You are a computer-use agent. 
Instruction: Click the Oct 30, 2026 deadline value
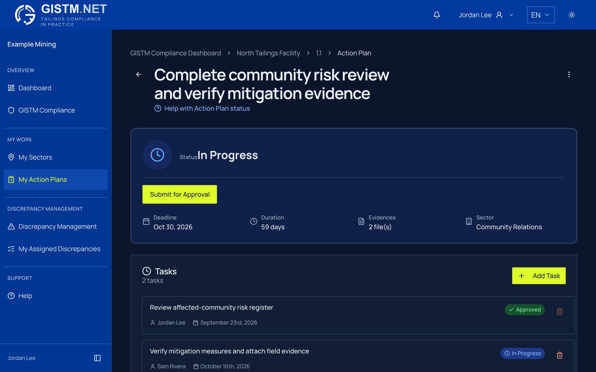coord(173,227)
